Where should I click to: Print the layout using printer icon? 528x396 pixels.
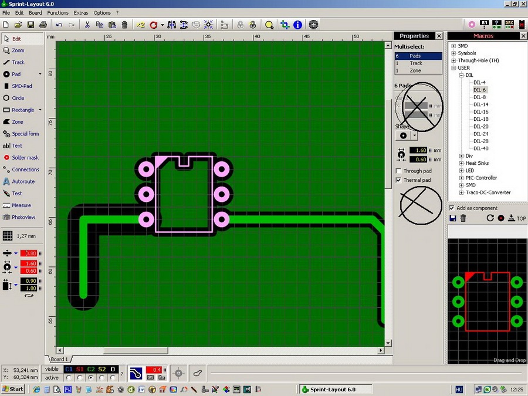43,25
